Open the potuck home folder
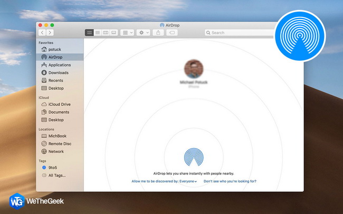This screenshot has width=343, height=214. coord(60,50)
